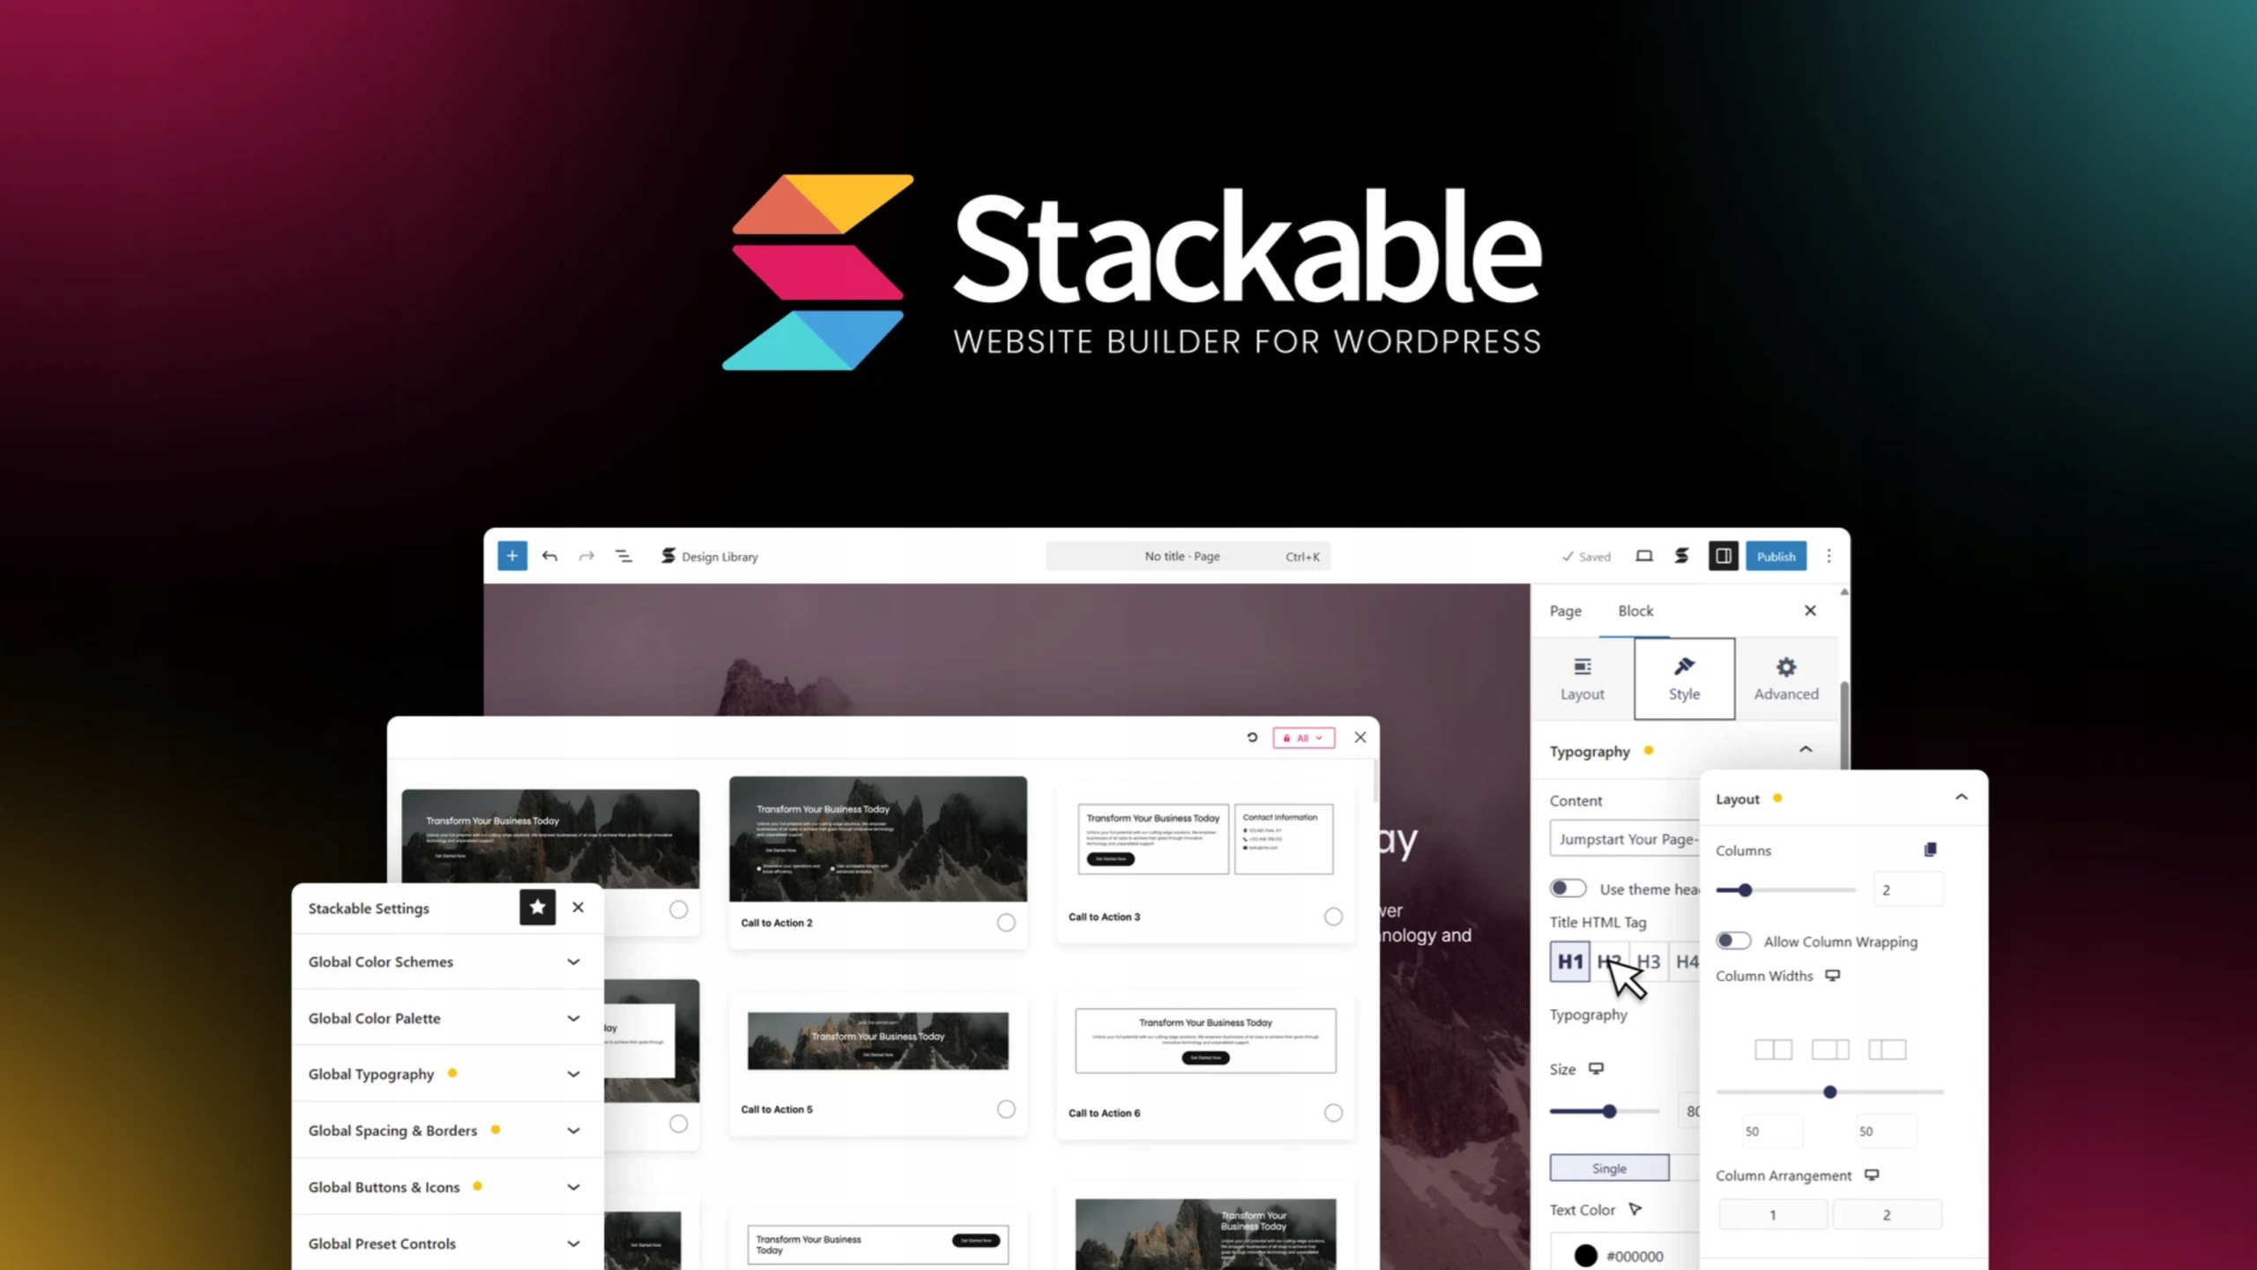Enable Allow Column Wrapping toggle
The height and width of the screenshot is (1270, 2257).
[1732, 941]
